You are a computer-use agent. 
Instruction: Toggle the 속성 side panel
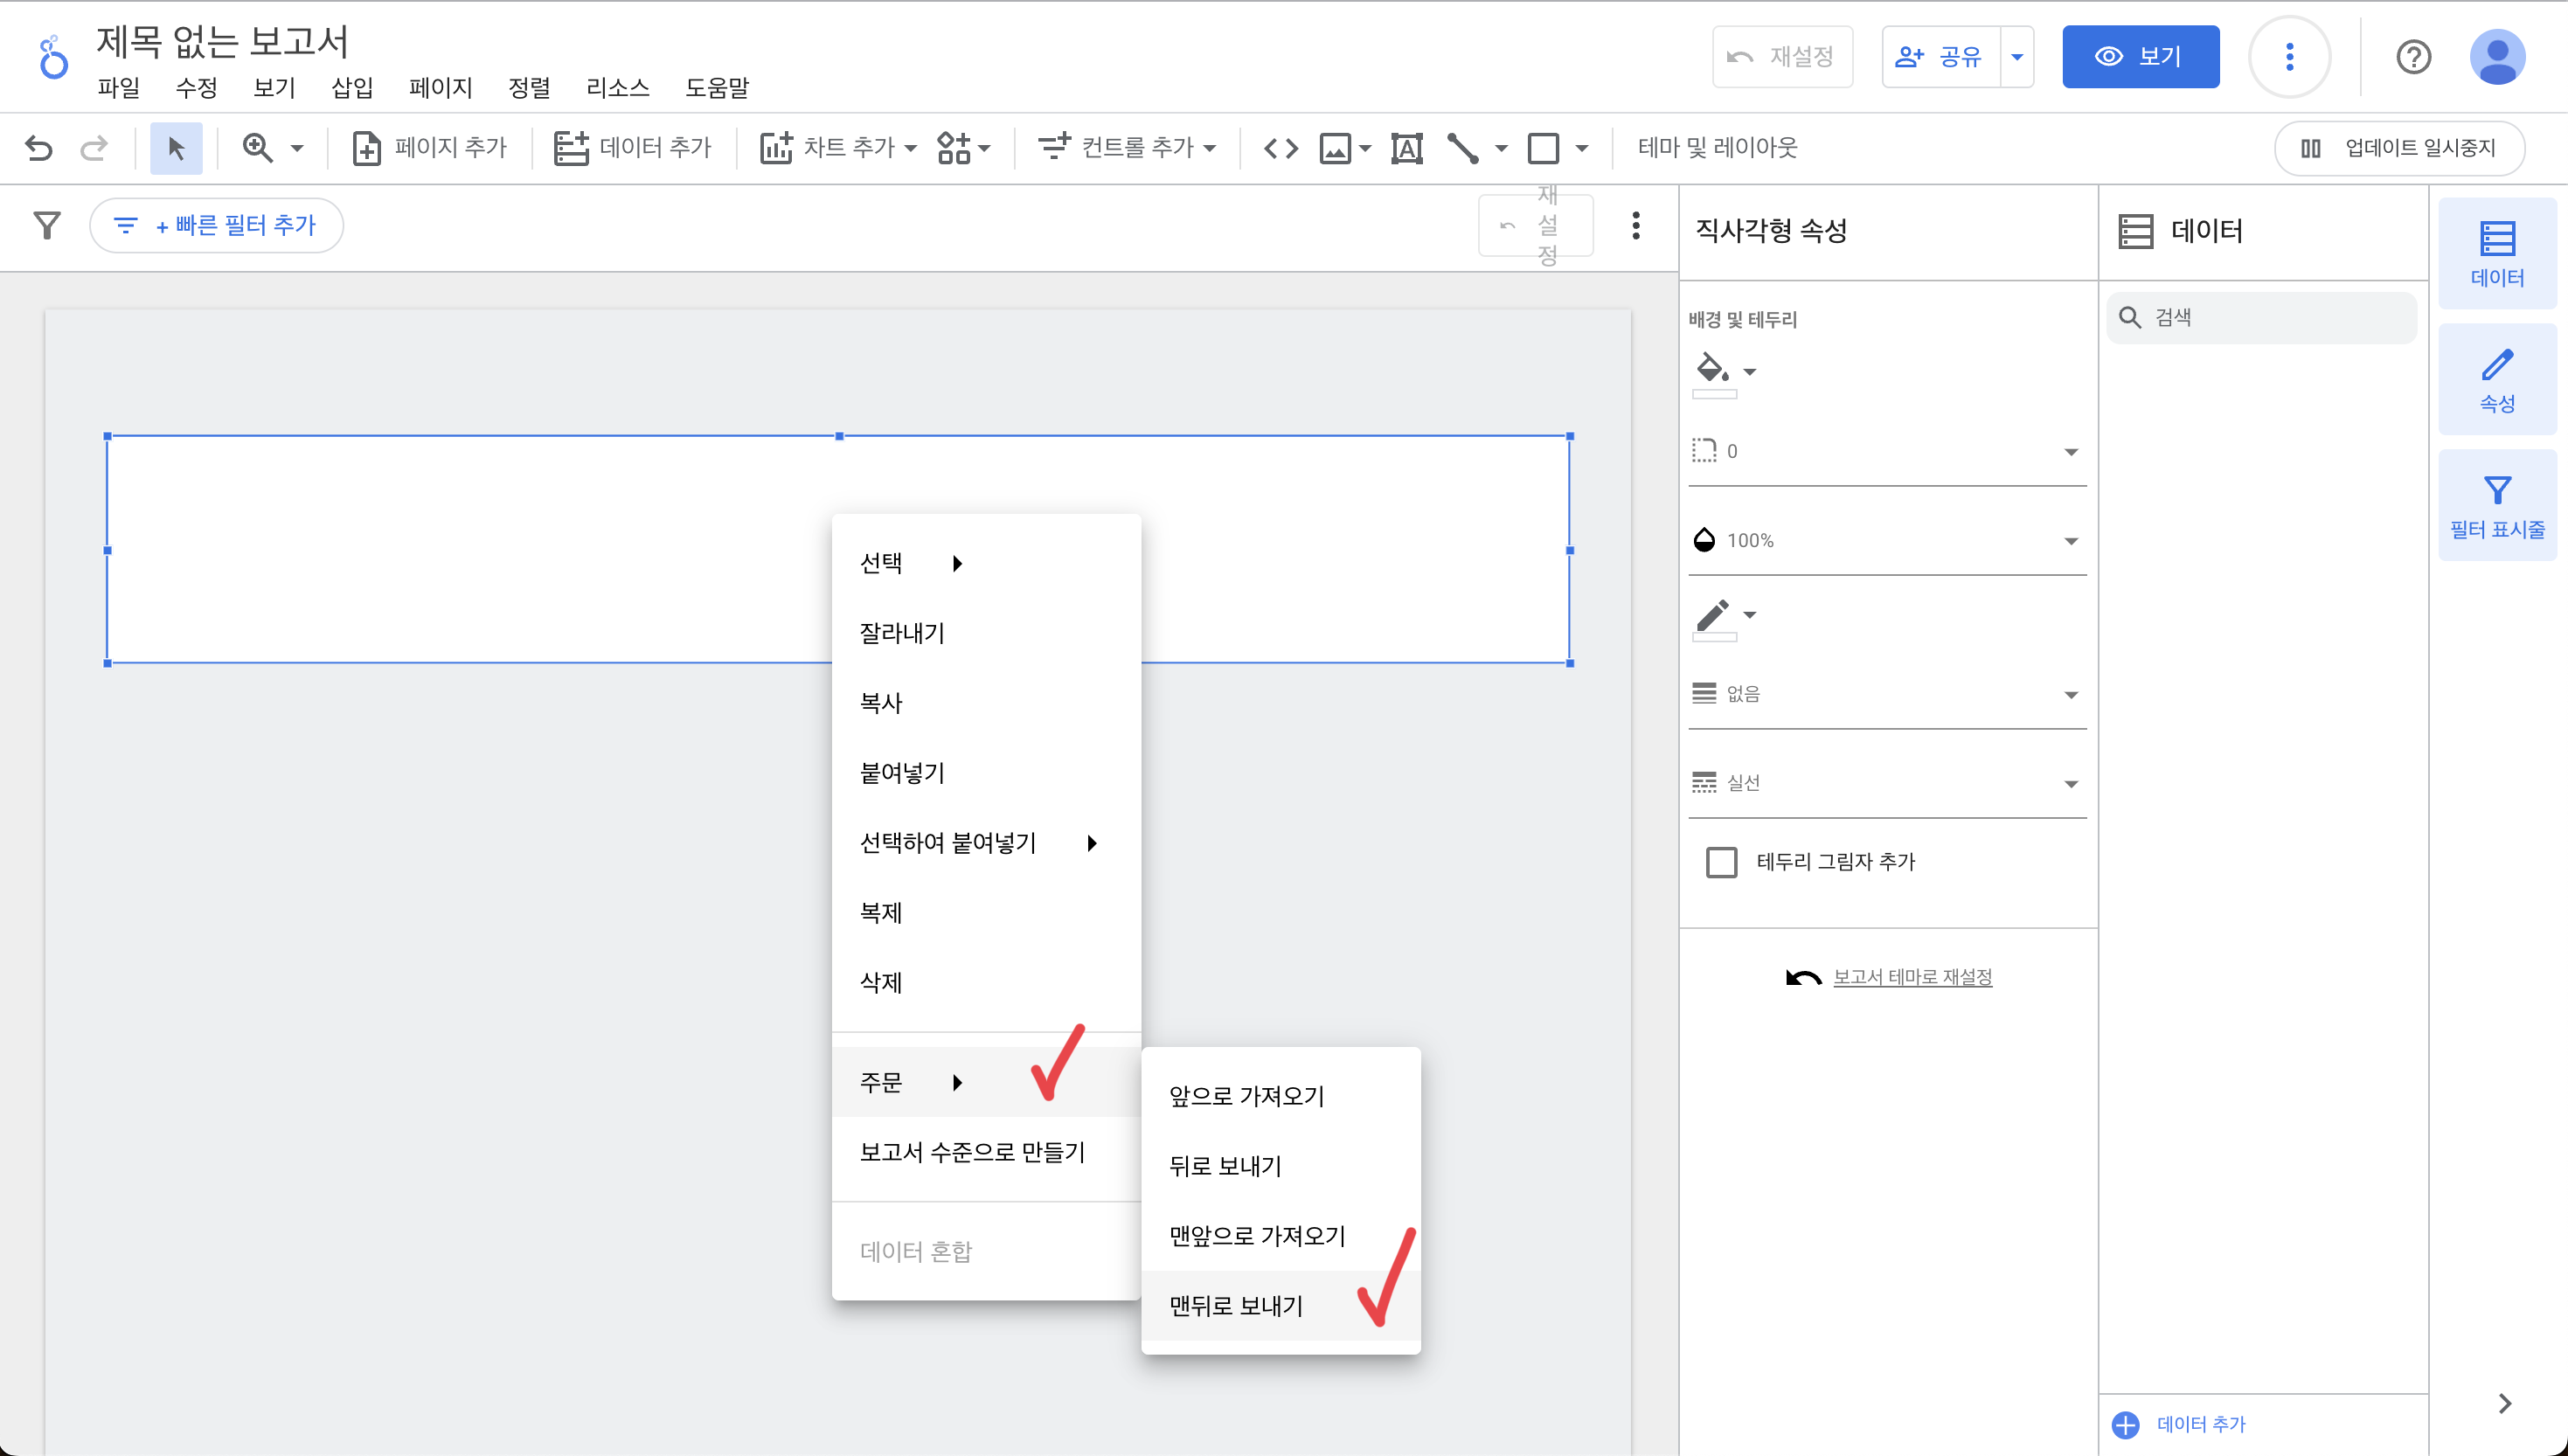tap(2497, 380)
